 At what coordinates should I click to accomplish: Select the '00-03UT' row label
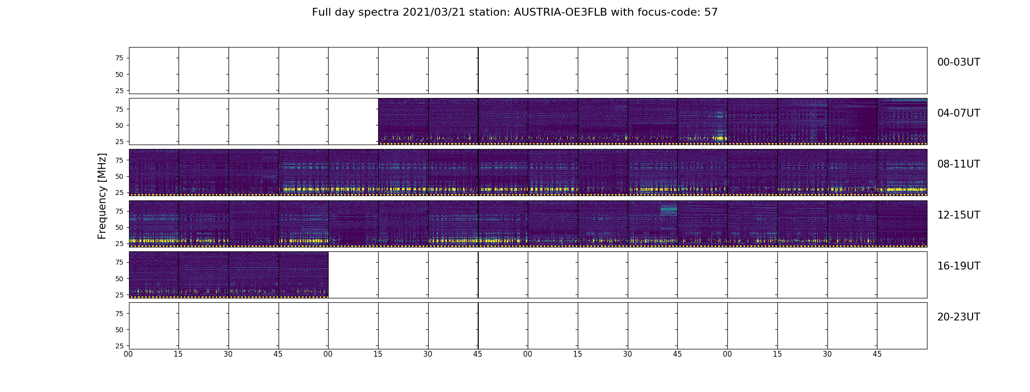[x=958, y=62]
